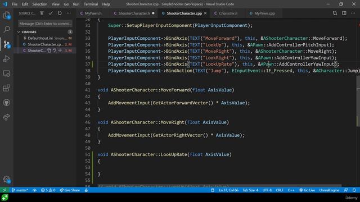The image size is (360, 202).
Task: Open the File menu
Action: [15, 4]
